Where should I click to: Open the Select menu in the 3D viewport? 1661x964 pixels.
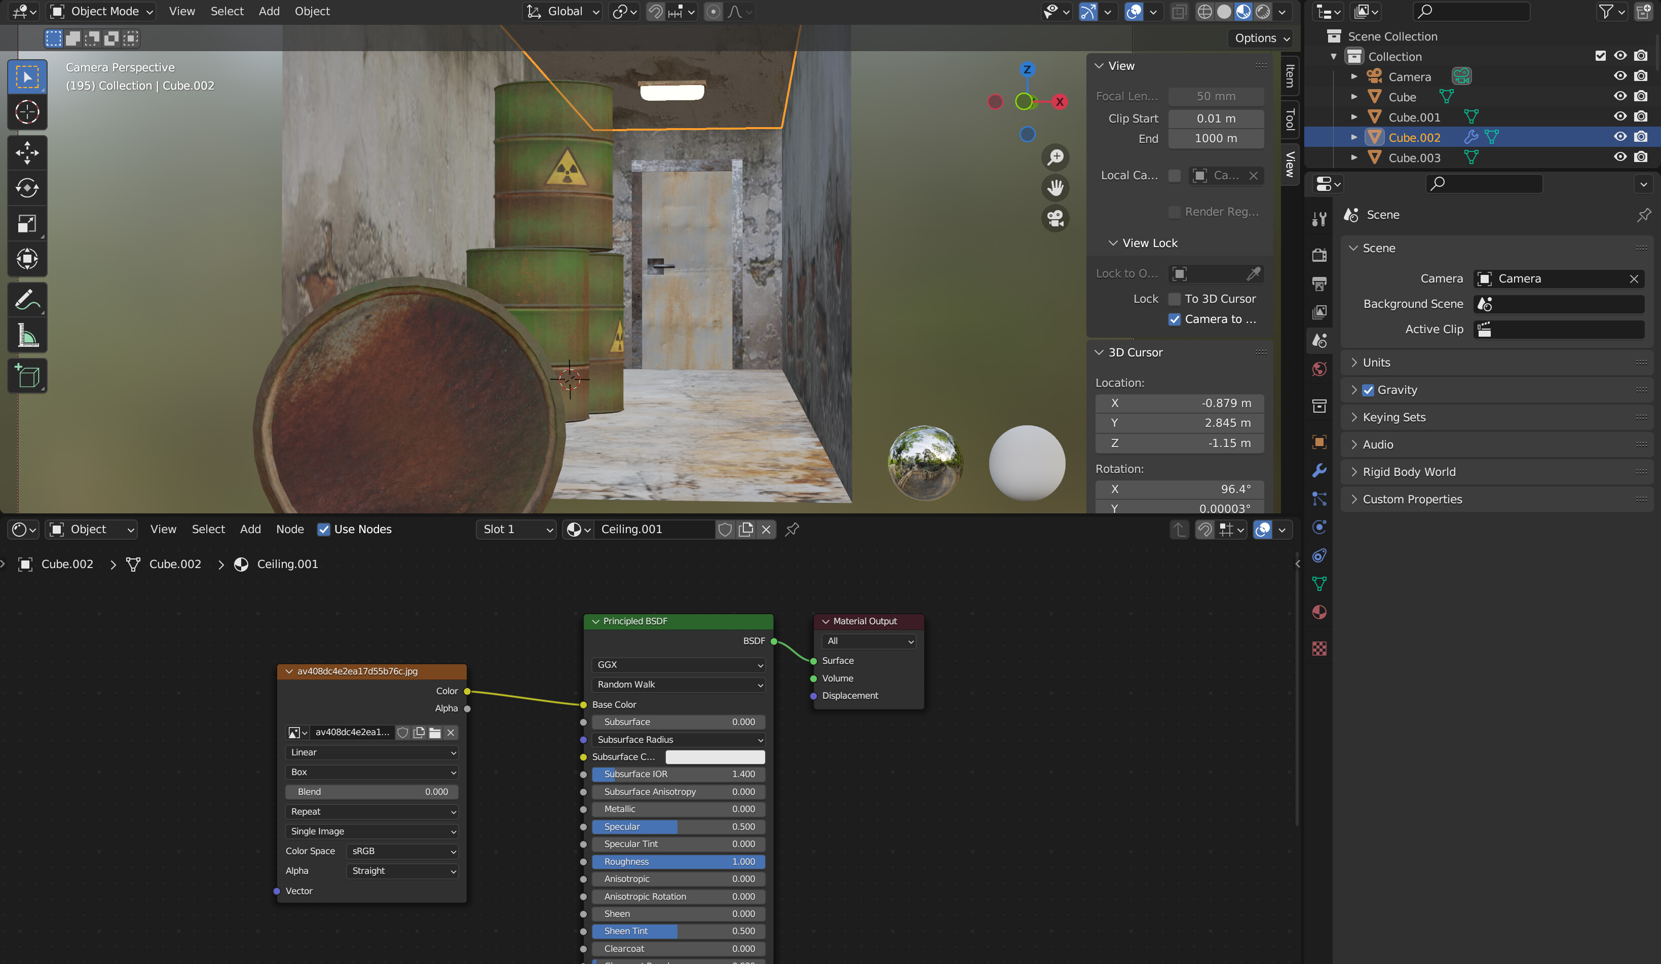(226, 11)
